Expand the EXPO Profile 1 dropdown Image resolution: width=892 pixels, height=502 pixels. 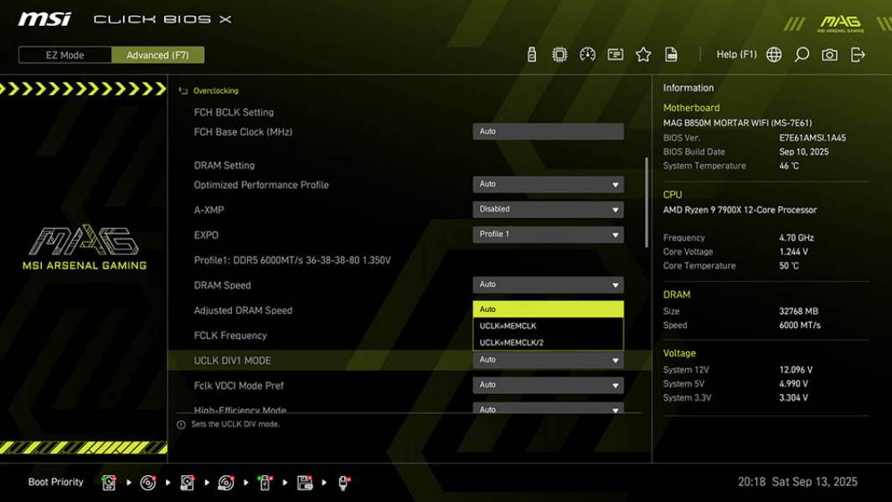(x=548, y=233)
